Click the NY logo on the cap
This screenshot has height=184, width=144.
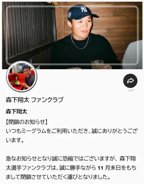pos(84,9)
